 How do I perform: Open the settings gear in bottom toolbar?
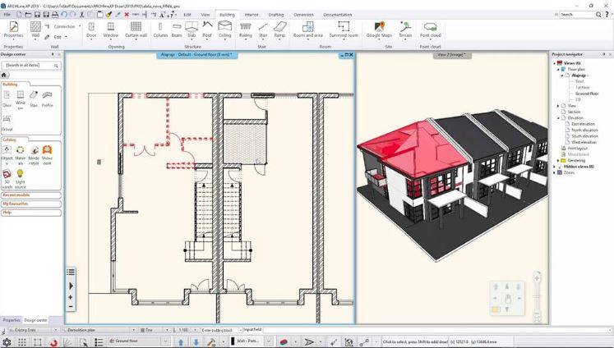(x=7, y=342)
